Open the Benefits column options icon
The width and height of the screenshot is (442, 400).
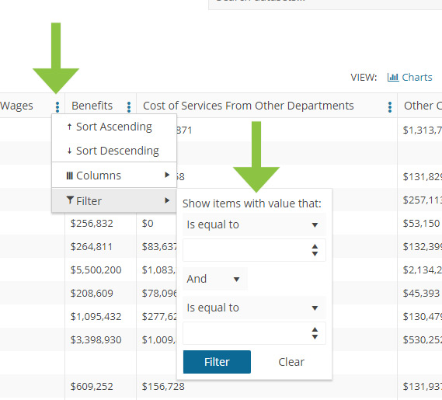pyautogui.click(x=129, y=107)
